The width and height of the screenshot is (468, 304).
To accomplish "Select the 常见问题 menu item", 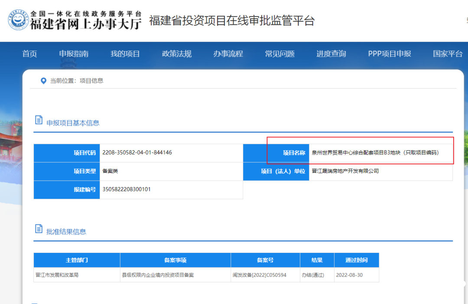I will [x=279, y=54].
